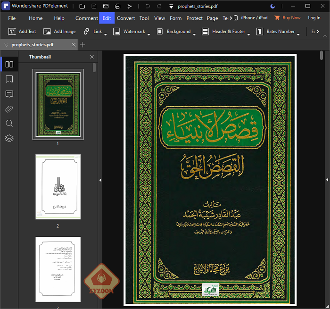Print the document using the printer icon
Screen dimensions: 330x309
(x=117, y=6)
